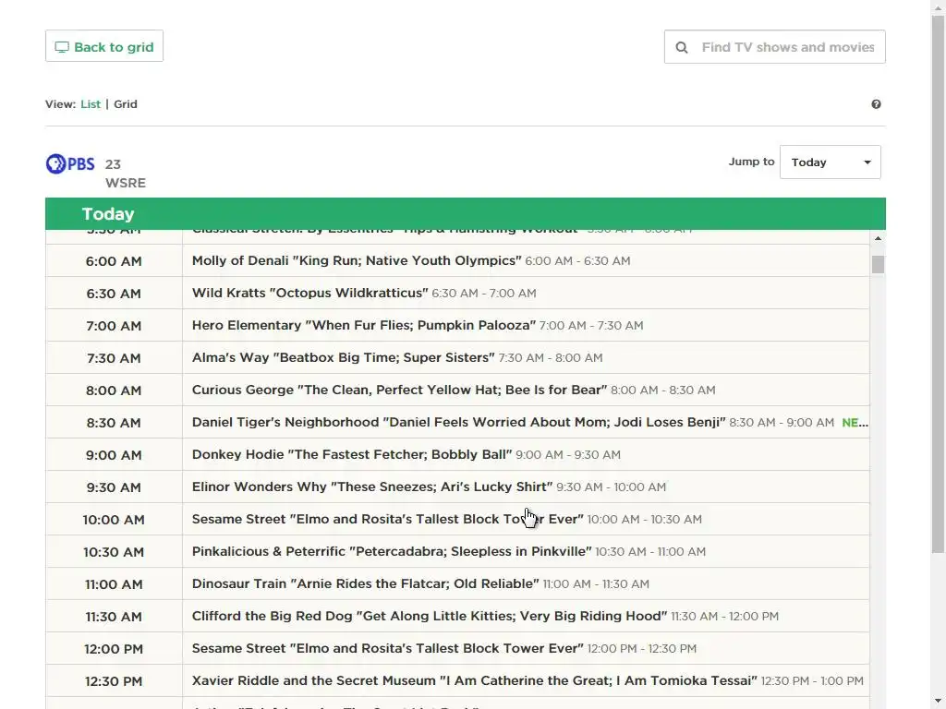Click the PBS channel logo
This screenshot has width=946, height=709.
point(70,164)
